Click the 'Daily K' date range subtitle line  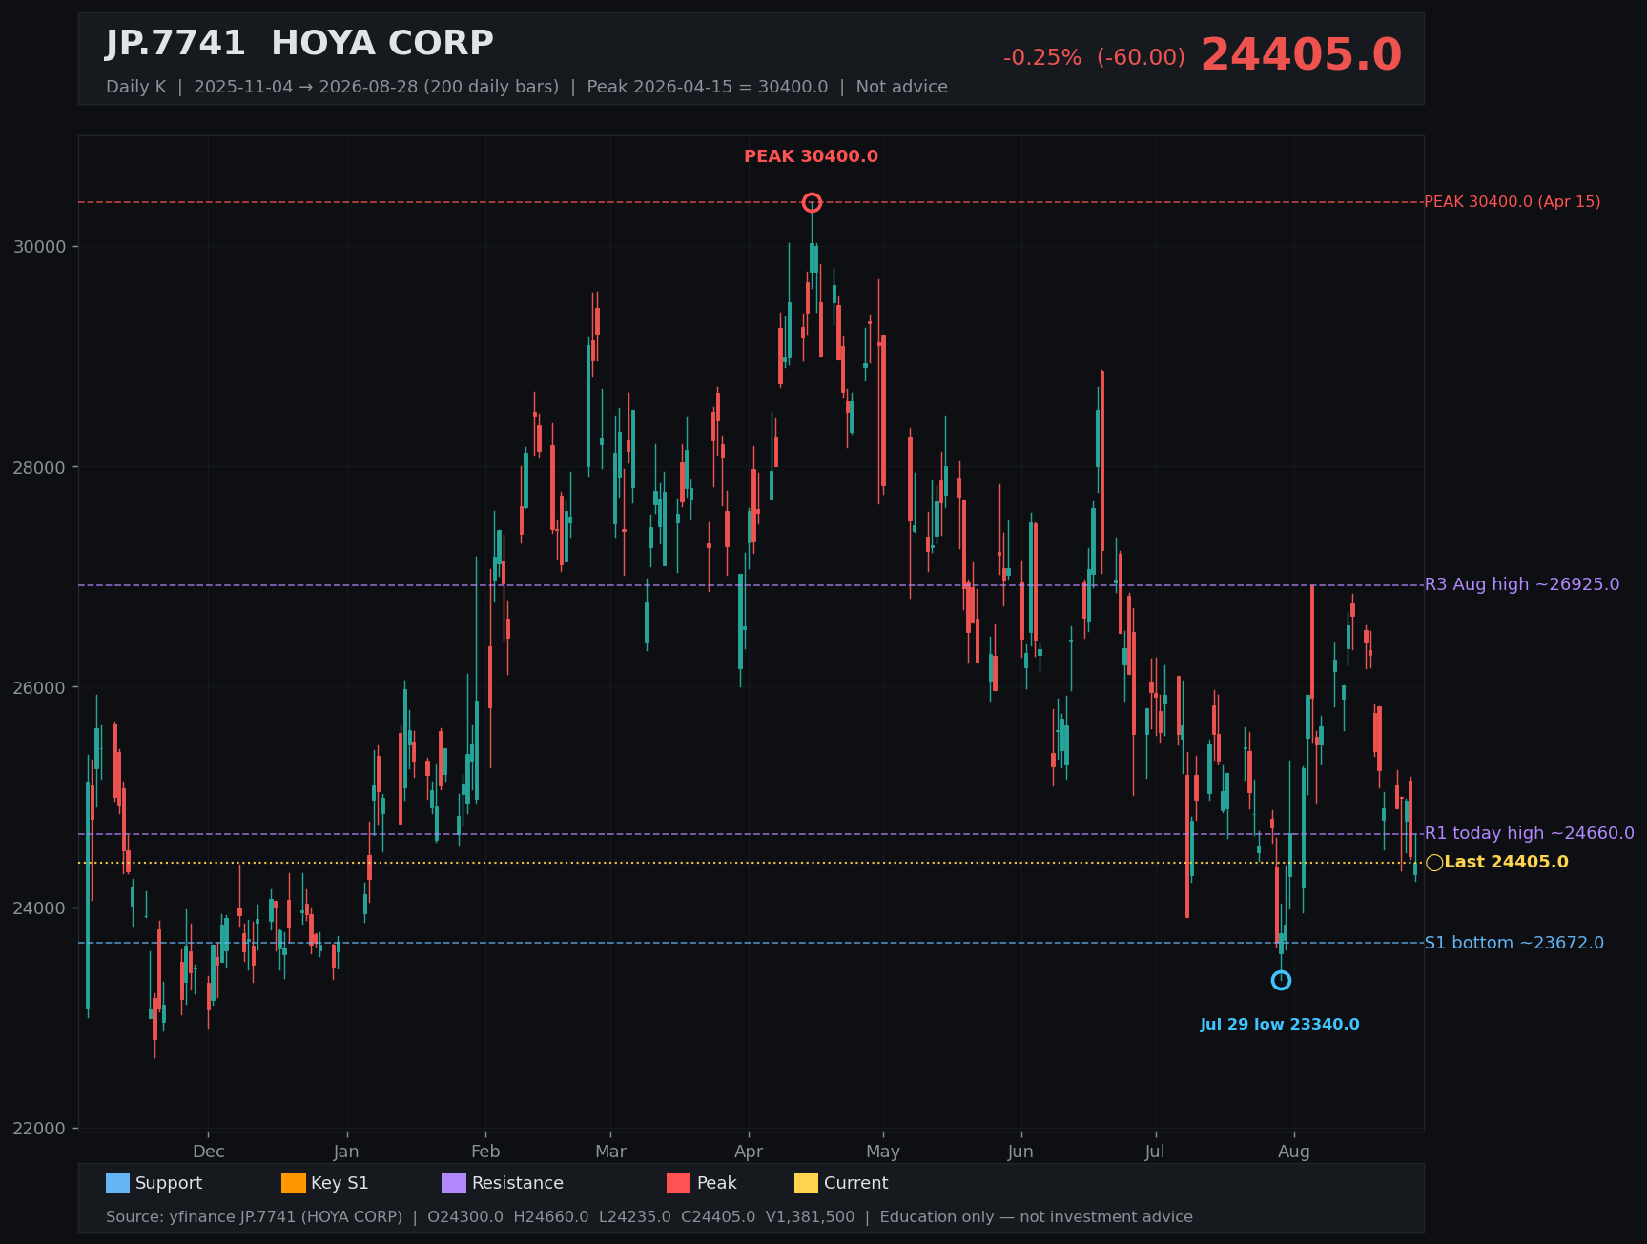[526, 87]
